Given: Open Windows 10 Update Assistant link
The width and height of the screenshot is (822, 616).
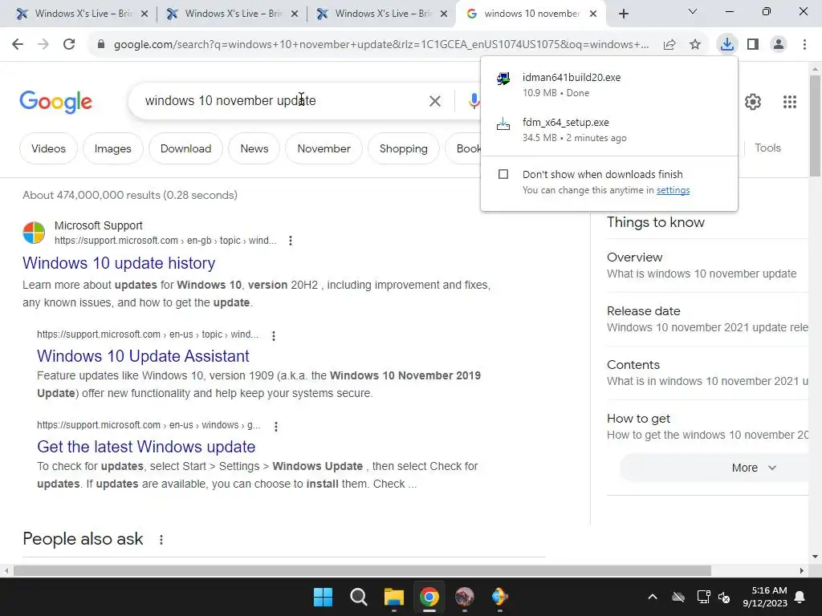Looking at the screenshot, I should point(143,356).
